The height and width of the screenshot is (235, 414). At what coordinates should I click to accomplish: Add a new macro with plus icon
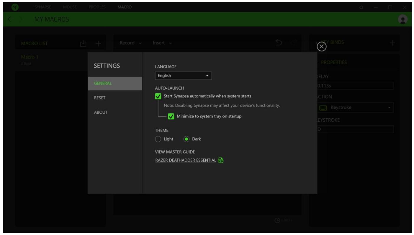[x=98, y=44]
